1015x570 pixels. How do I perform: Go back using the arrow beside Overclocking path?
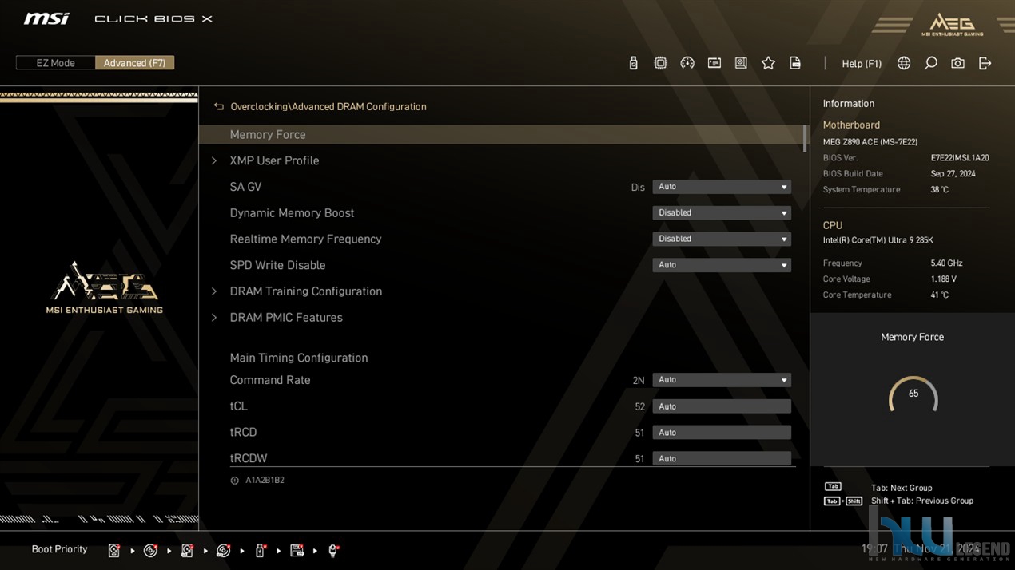218,106
